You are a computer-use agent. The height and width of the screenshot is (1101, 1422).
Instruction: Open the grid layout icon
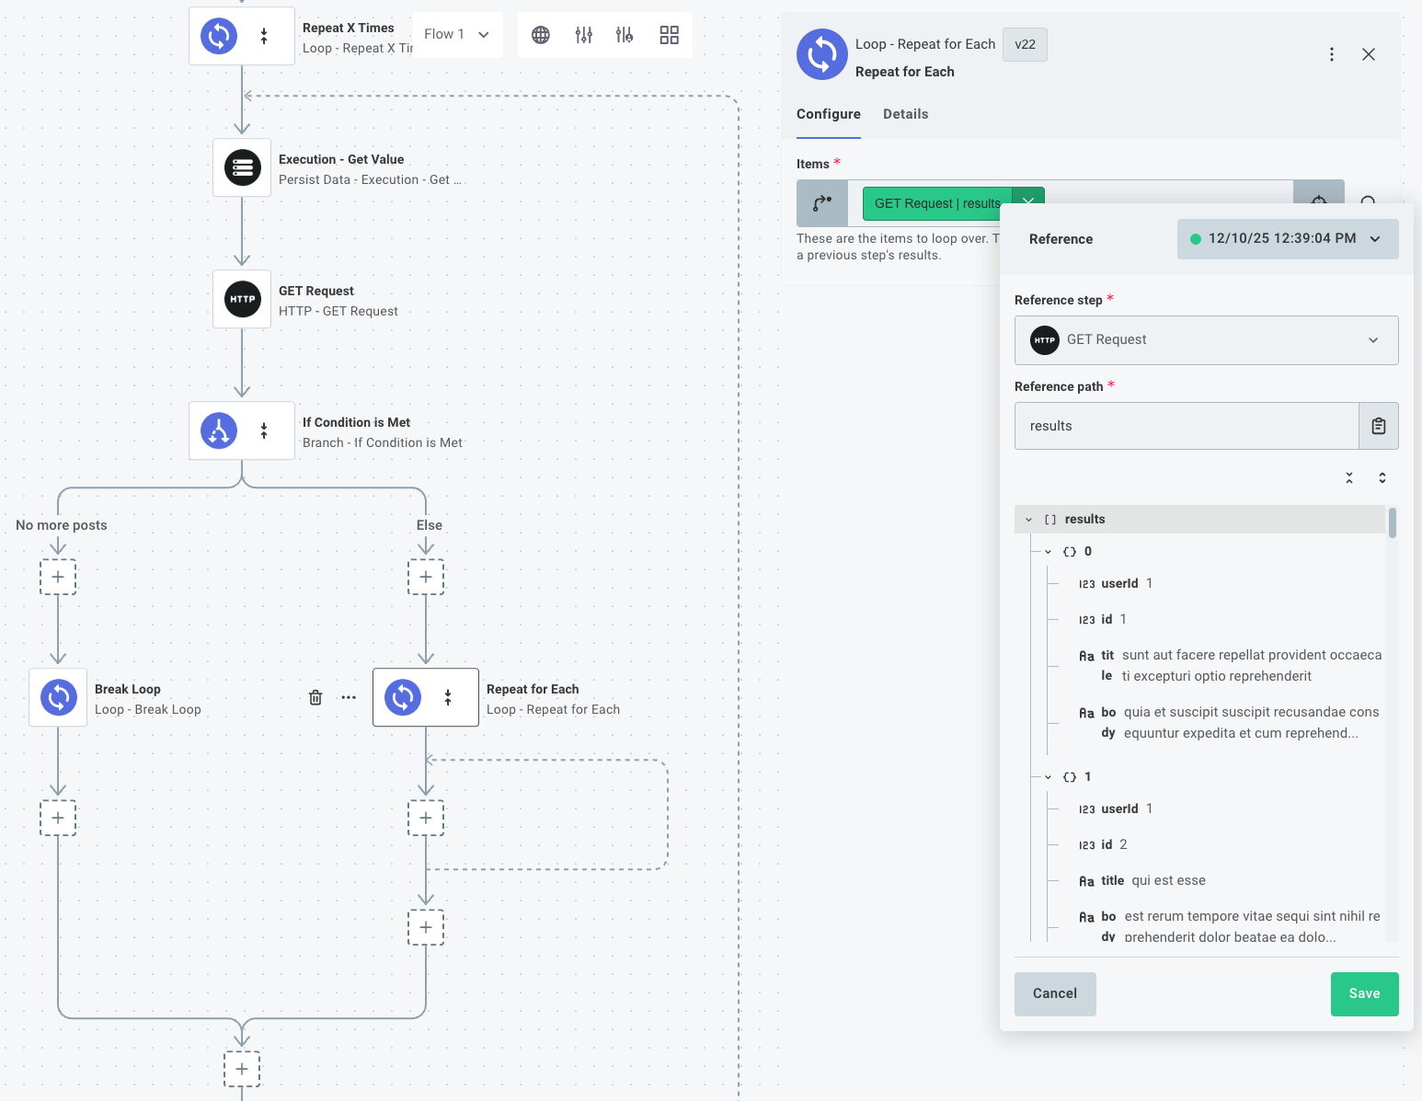[669, 34]
